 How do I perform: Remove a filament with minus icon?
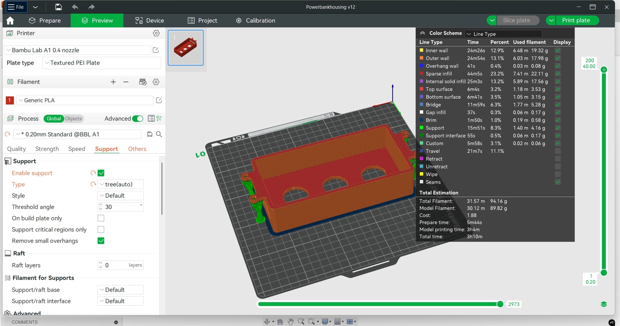click(126, 82)
